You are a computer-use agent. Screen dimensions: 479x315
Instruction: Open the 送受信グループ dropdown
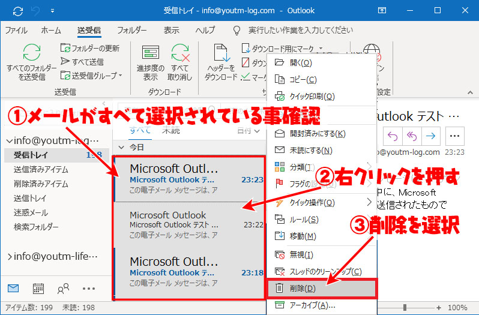pyautogui.click(x=91, y=76)
